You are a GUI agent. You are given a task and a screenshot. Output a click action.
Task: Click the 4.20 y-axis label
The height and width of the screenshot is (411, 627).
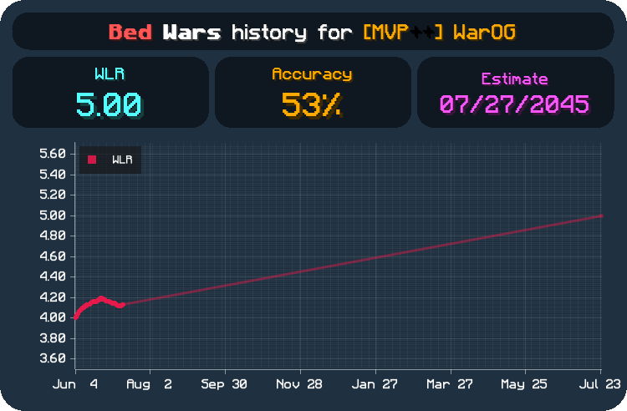click(53, 297)
